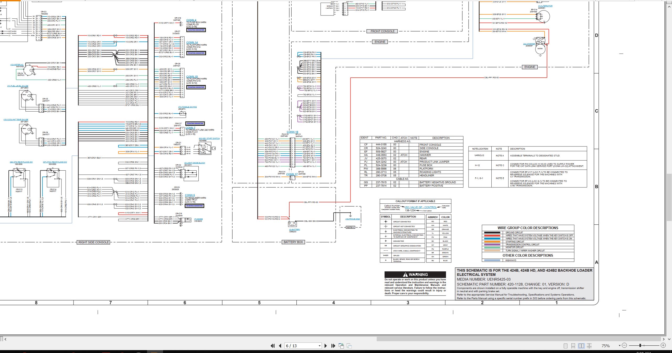This screenshot has width=672, height=353.
Task: Click the (71) TOGGLE SW FAN link
Action: (x=187, y=107)
